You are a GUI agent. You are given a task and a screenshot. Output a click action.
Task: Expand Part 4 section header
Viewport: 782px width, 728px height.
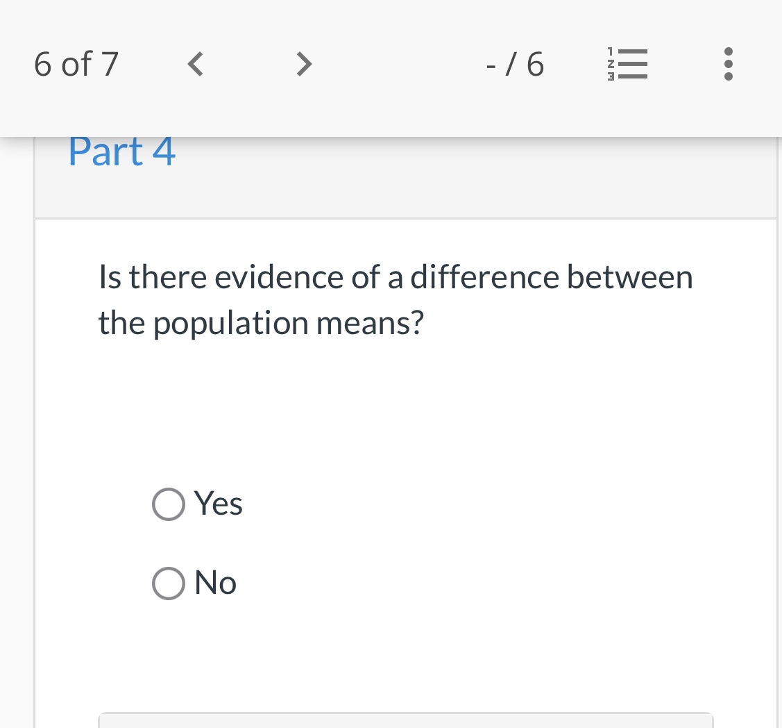121,151
